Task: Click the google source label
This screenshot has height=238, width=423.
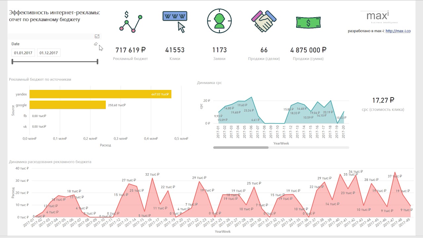Action: click(x=21, y=105)
